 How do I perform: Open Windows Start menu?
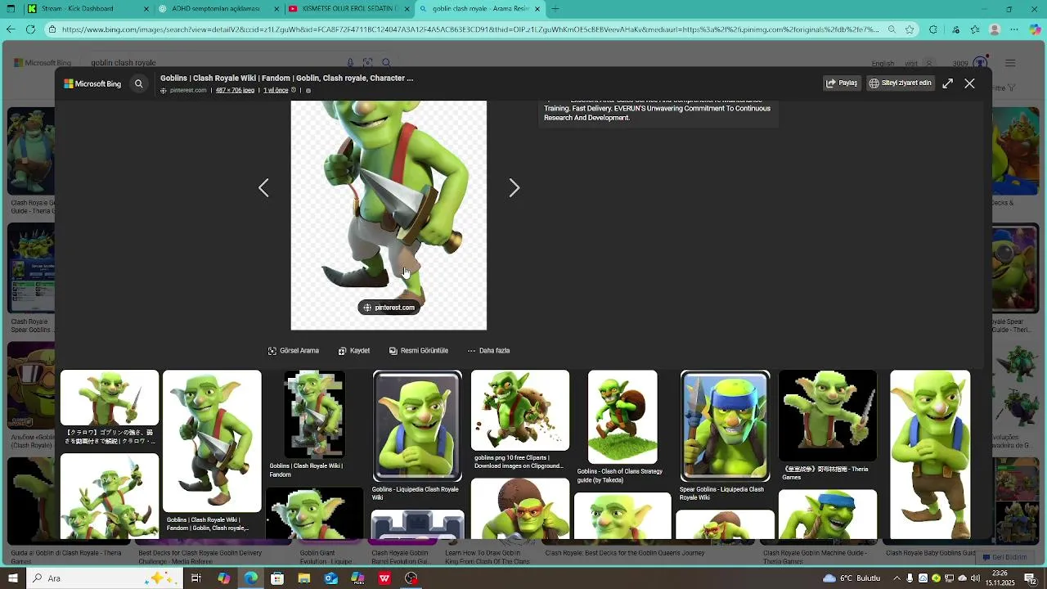pyautogui.click(x=12, y=578)
